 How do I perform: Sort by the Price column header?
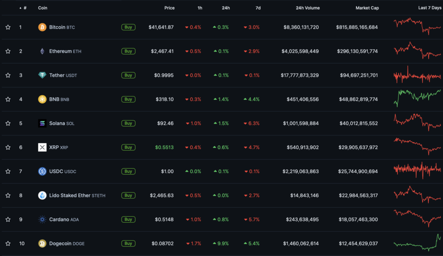(170, 8)
